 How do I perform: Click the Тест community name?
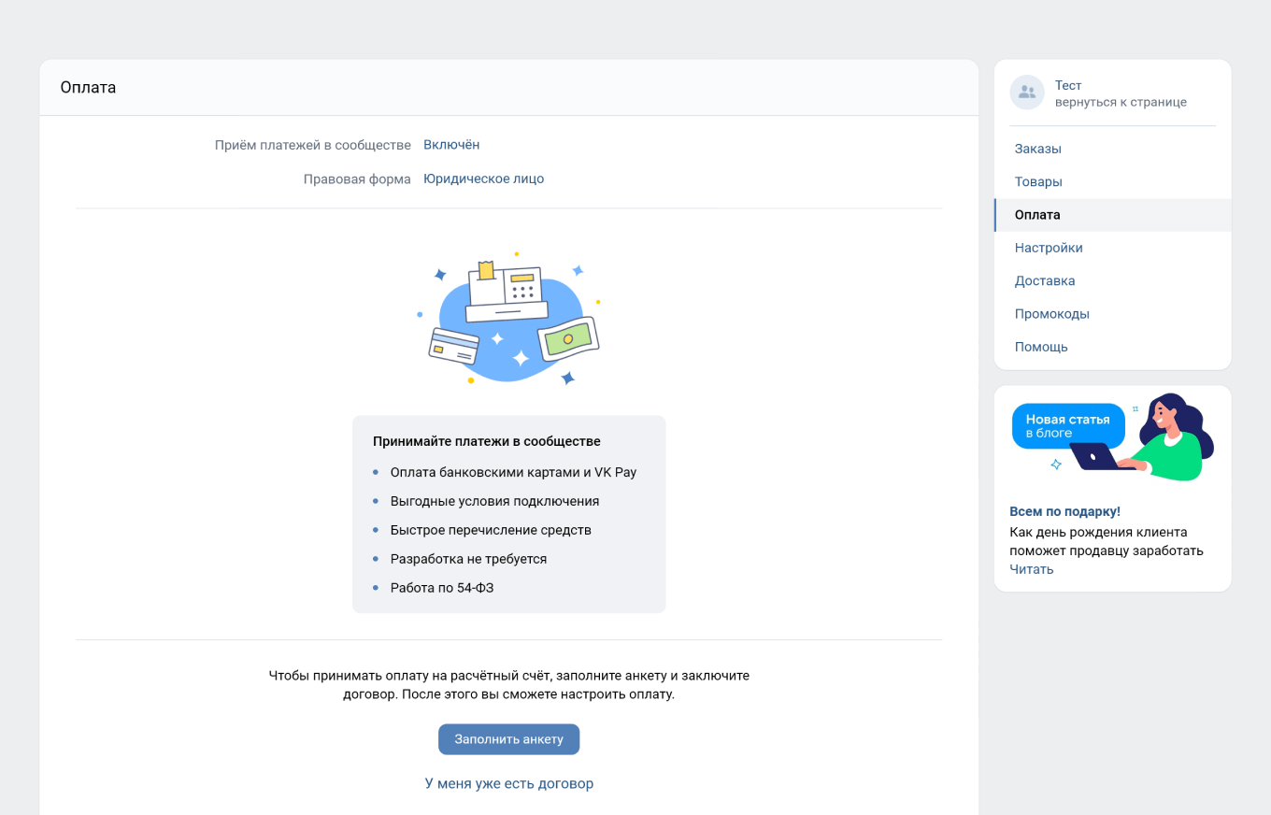(1067, 85)
